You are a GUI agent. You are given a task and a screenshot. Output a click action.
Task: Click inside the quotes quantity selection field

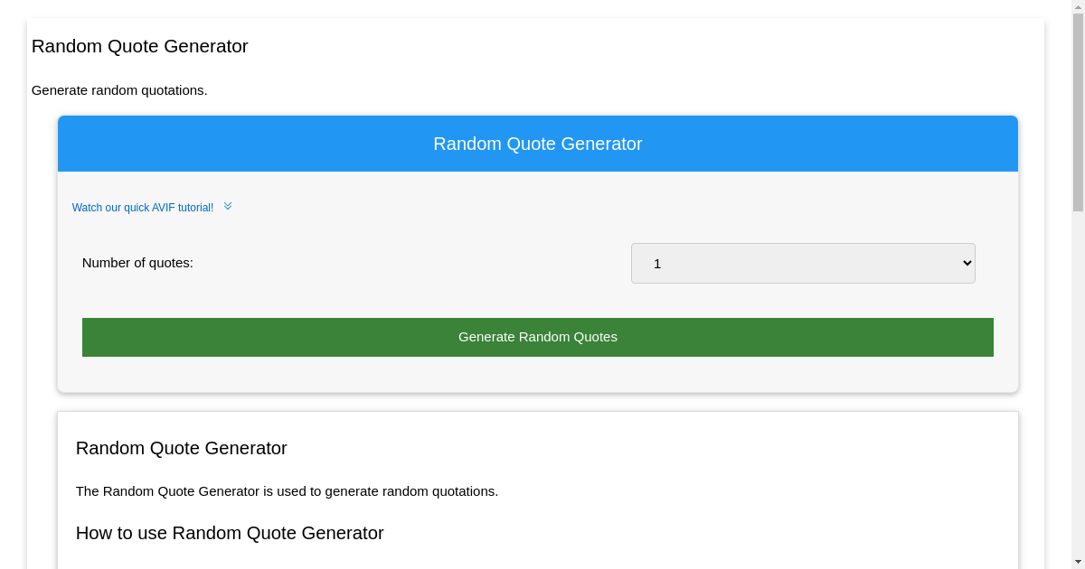(x=769, y=263)
